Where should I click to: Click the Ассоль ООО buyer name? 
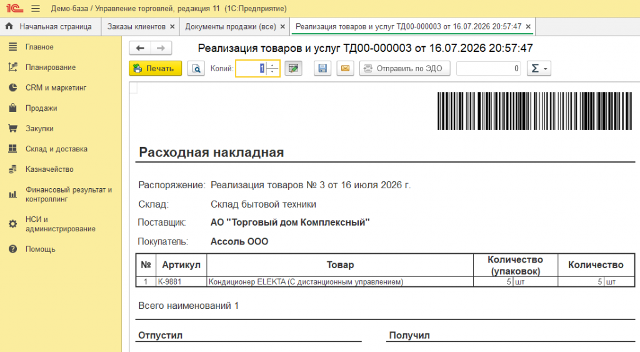pos(239,242)
